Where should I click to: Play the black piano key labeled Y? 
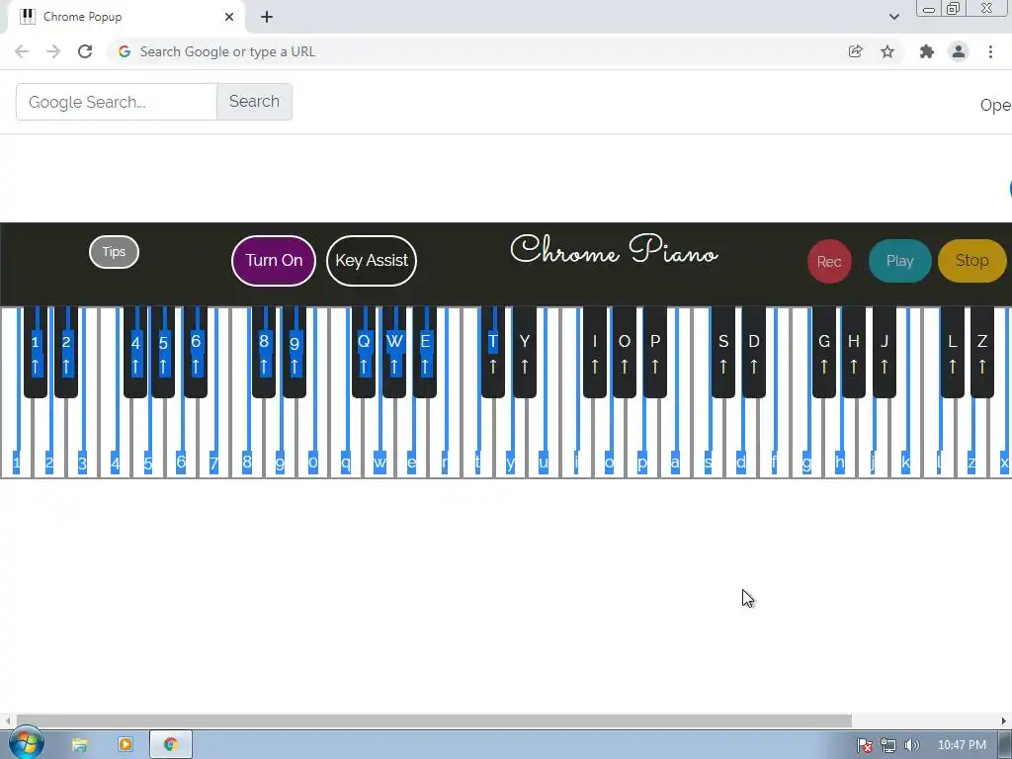click(x=525, y=352)
